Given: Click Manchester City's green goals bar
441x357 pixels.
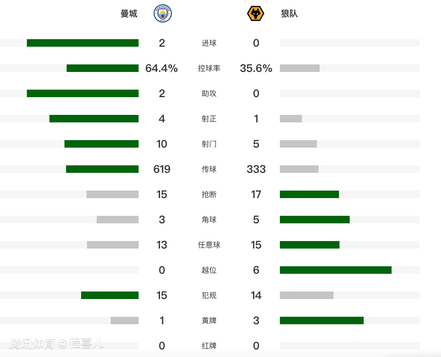Looking at the screenshot, I should click(83, 43).
